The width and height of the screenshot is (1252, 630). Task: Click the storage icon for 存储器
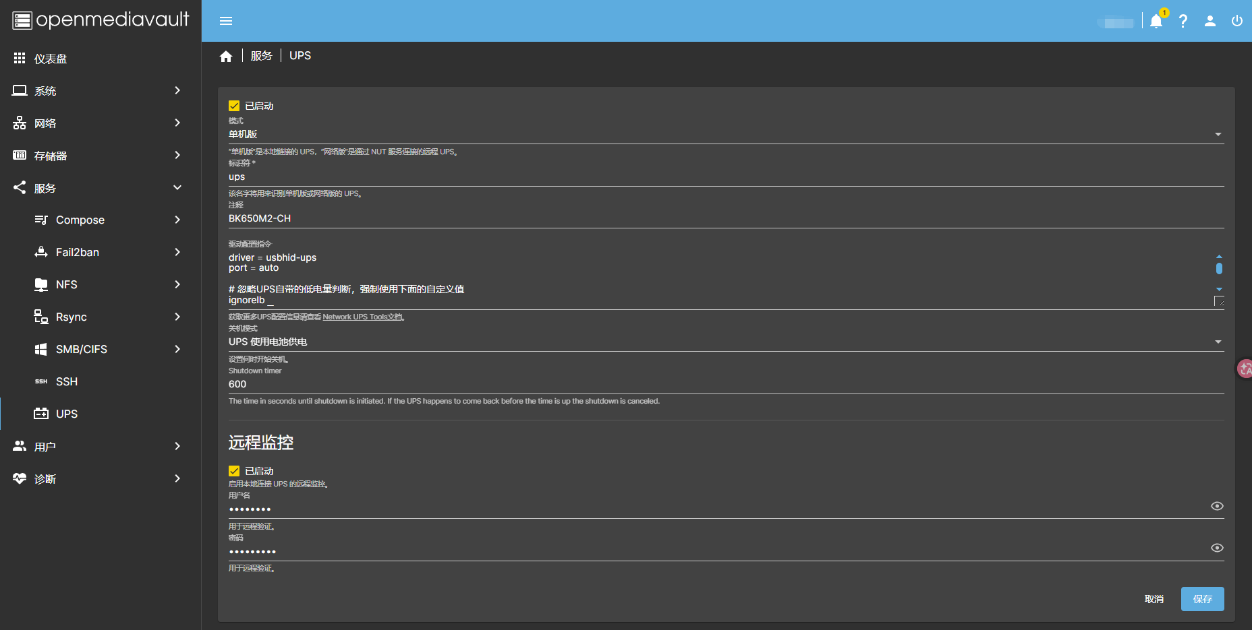pos(20,155)
